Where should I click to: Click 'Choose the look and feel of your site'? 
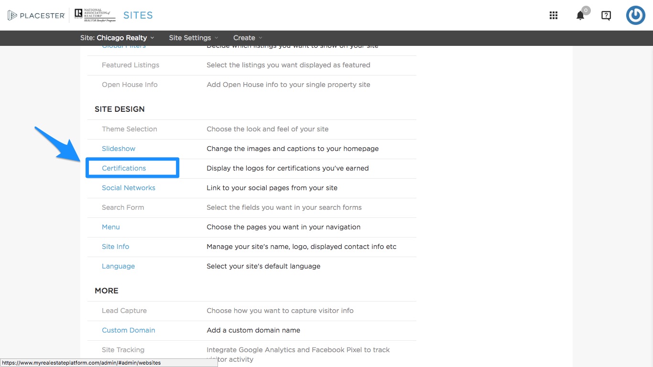[268, 129]
